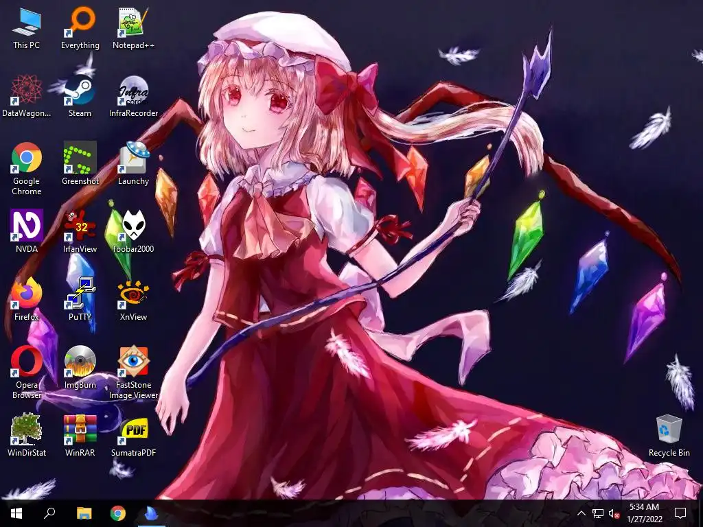The height and width of the screenshot is (527, 703).
Task: Select the Firefox desktop shortcut
Action: click(x=27, y=300)
